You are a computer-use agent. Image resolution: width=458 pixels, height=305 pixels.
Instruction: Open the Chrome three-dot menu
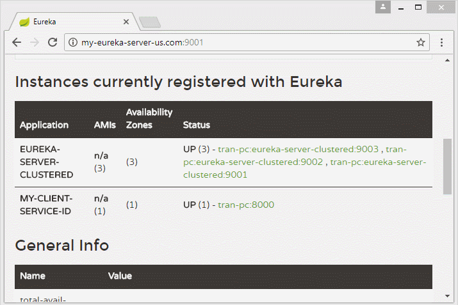[x=441, y=43]
